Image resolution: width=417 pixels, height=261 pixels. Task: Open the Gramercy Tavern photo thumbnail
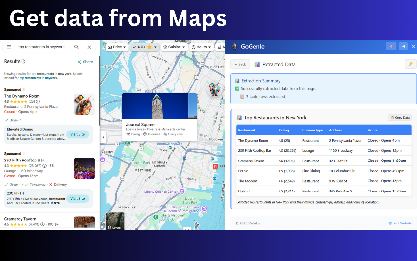pyautogui.click(x=84, y=222)
